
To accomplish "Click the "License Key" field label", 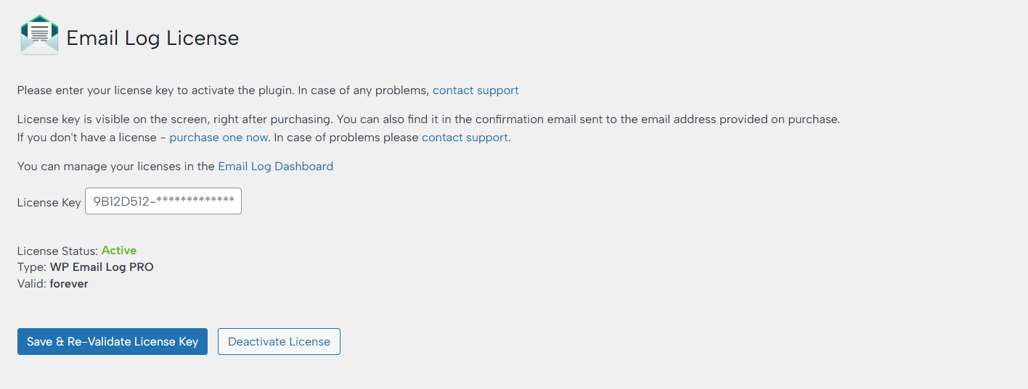I will [49, 202].
